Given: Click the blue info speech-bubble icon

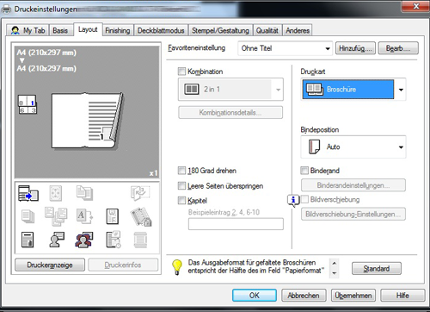Looking at the screenshot, I should click(x=293, y=200).
